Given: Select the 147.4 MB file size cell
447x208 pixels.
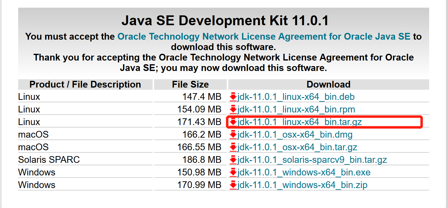Looking at the screenshot, I should tap(190, 97).
